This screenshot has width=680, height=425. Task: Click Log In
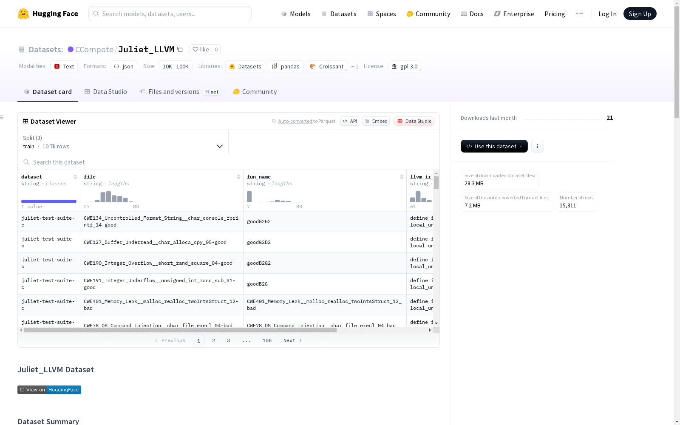pyautogui.click(x=607, y=14)
